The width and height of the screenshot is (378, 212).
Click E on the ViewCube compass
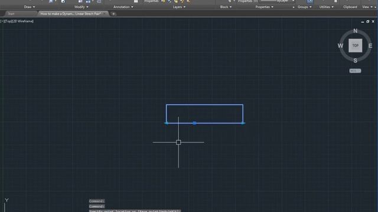click(x=370, y=46)
